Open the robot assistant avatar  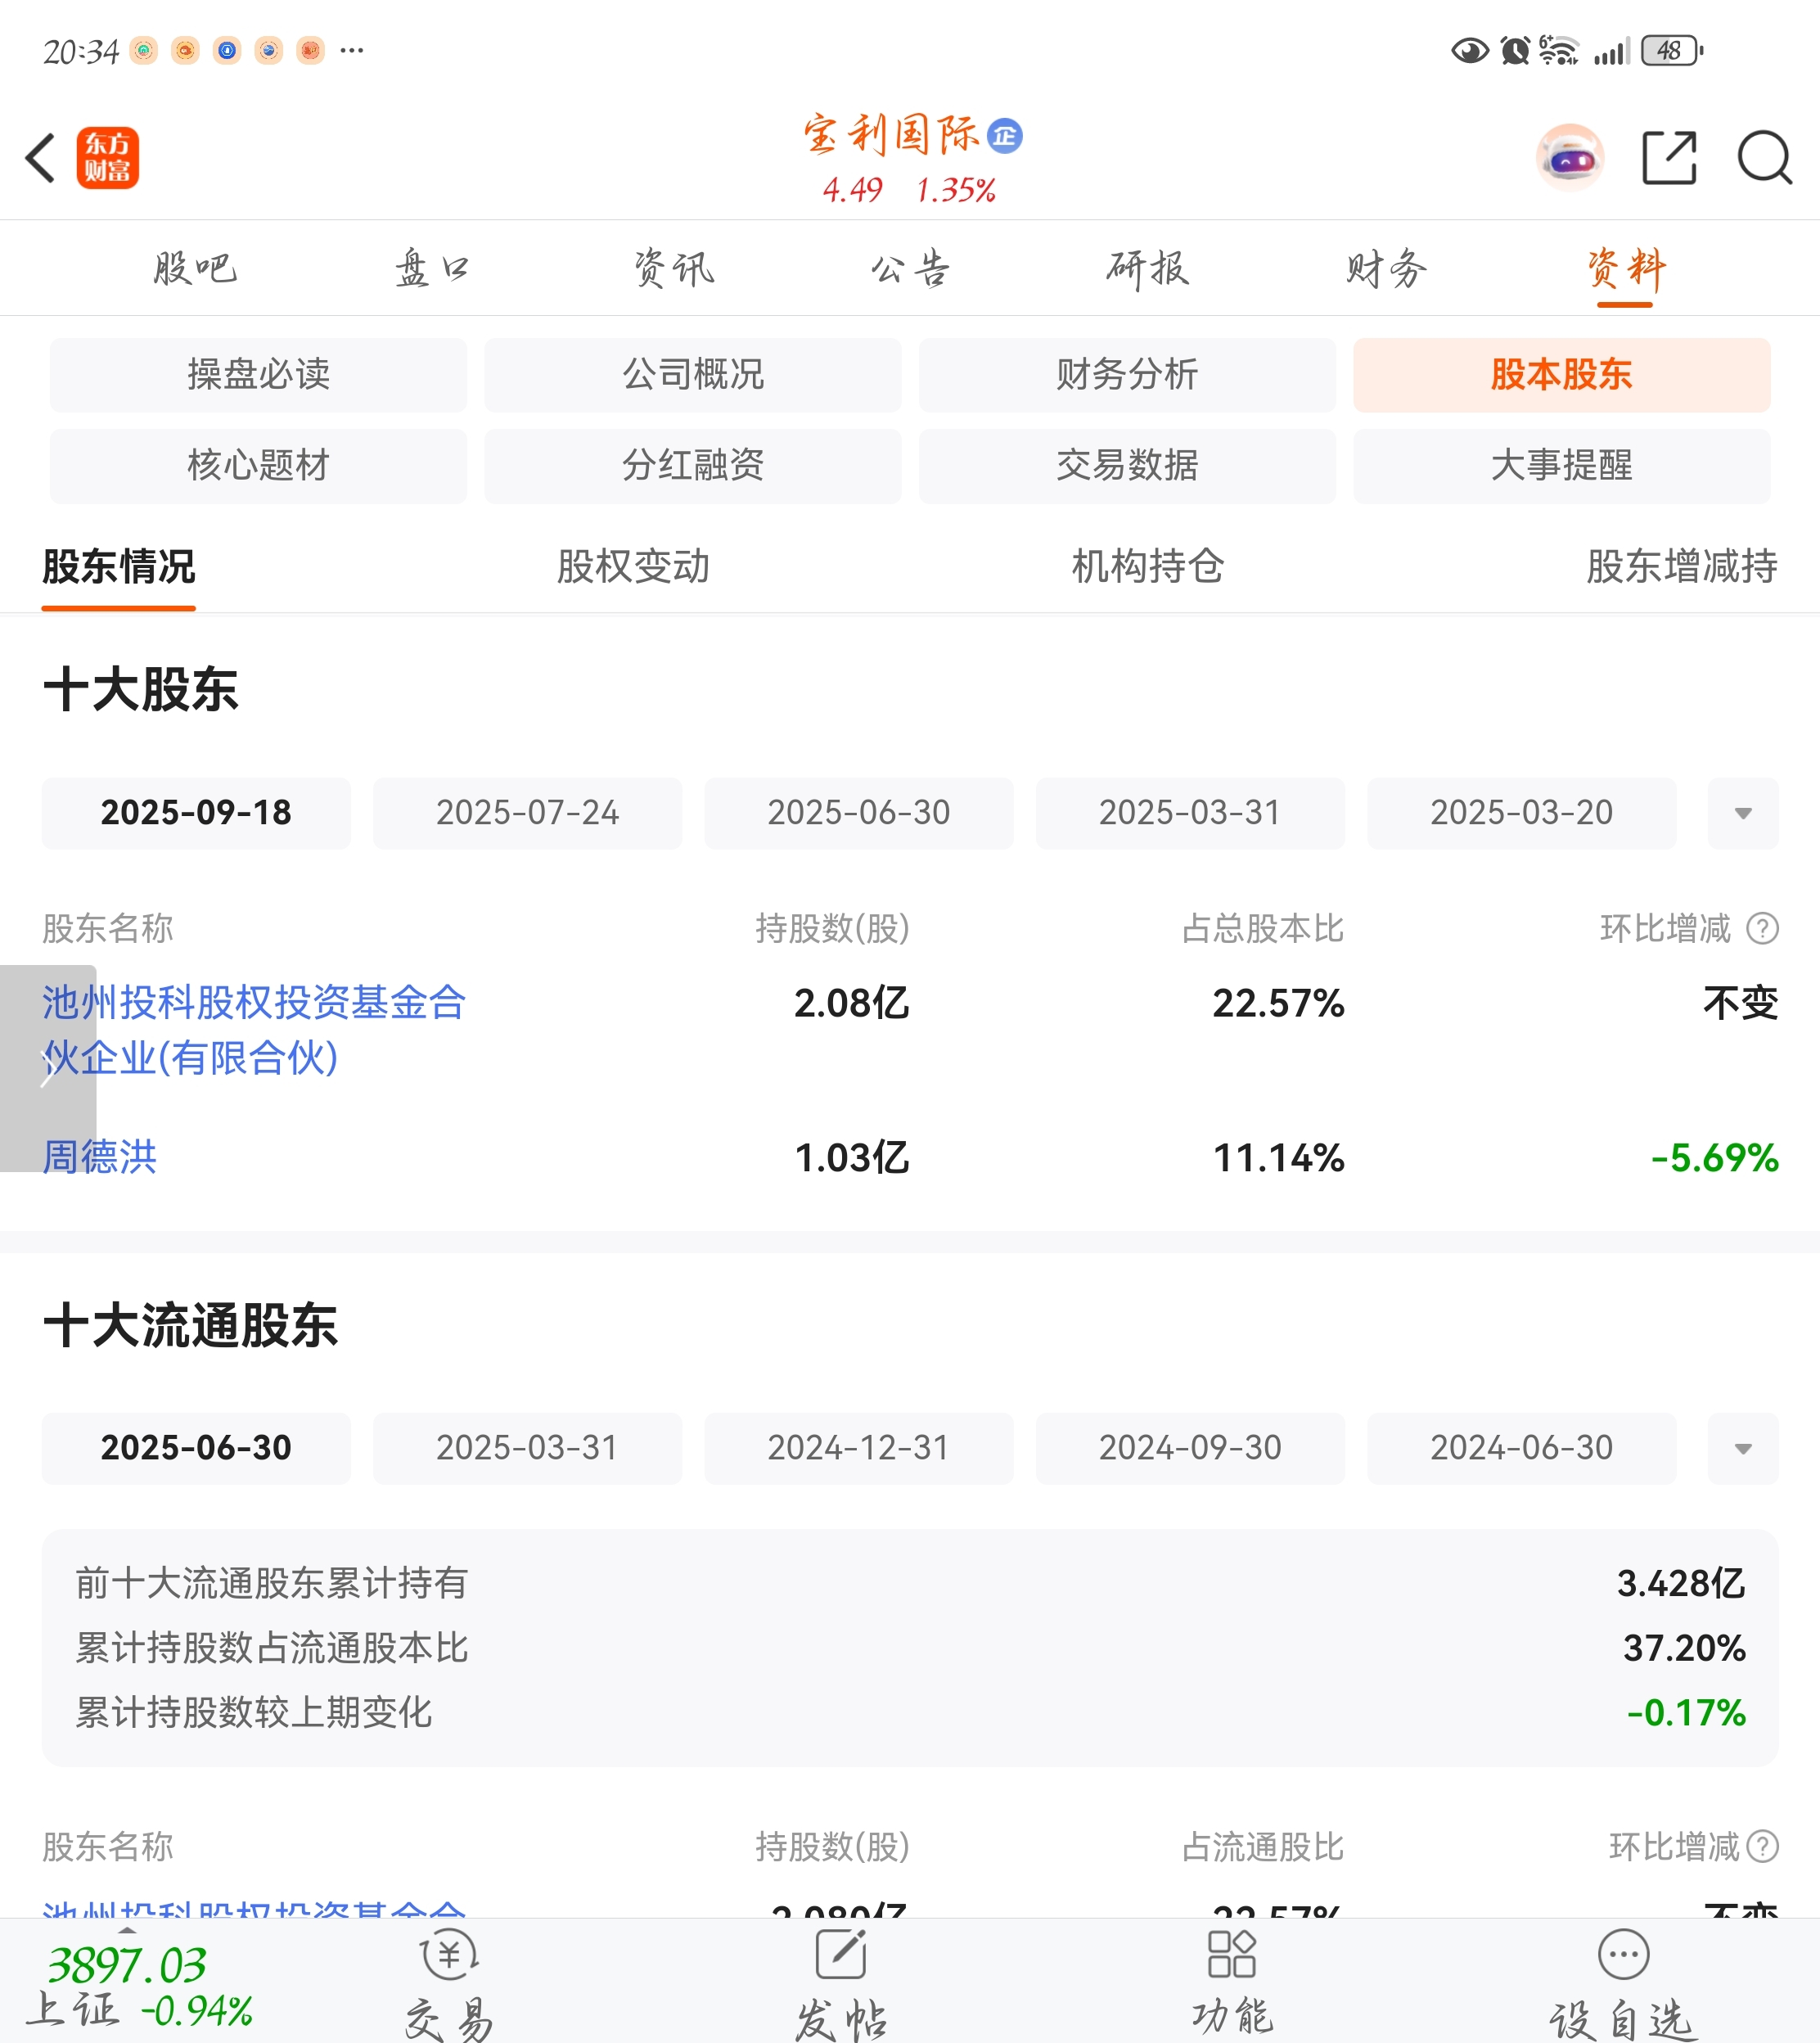point(1569,158)
